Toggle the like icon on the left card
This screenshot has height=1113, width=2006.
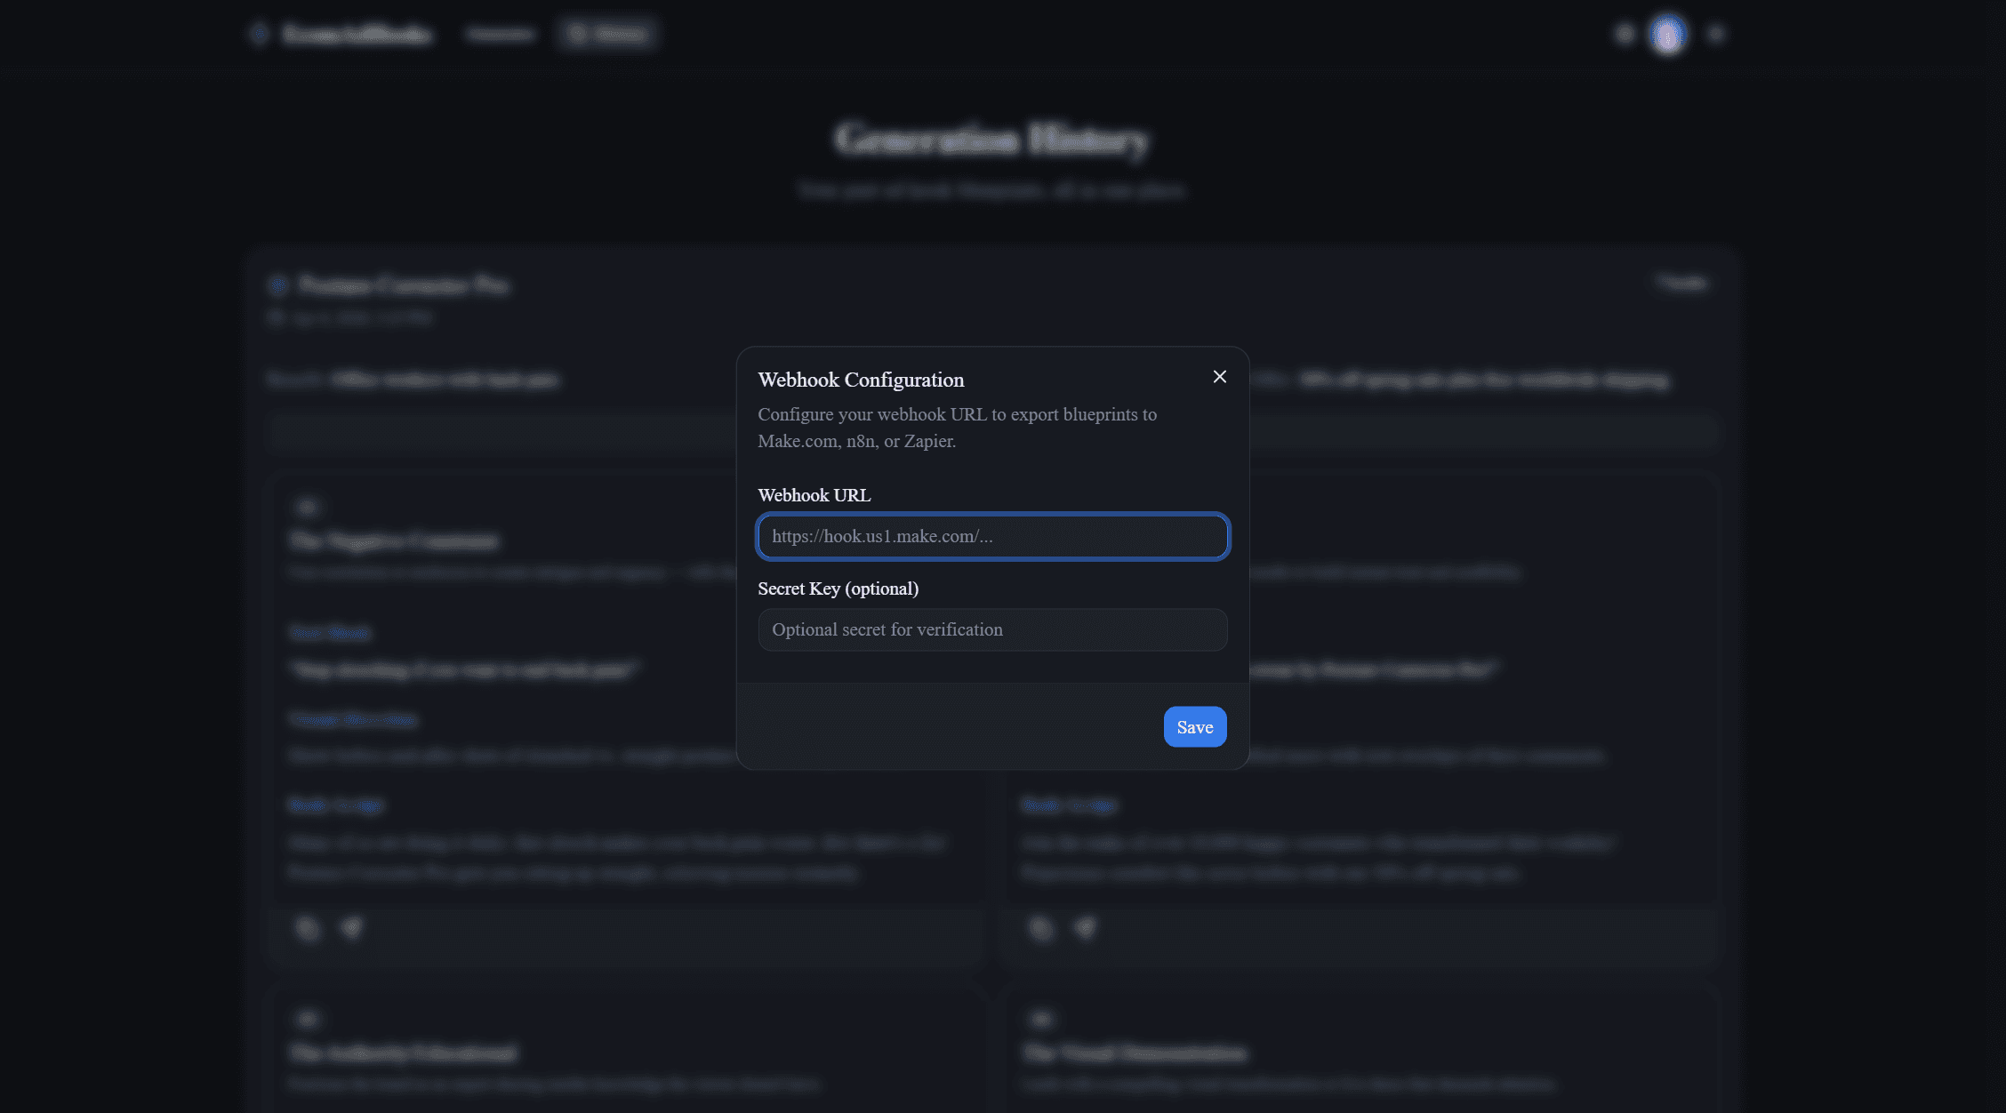coord(352,928)
